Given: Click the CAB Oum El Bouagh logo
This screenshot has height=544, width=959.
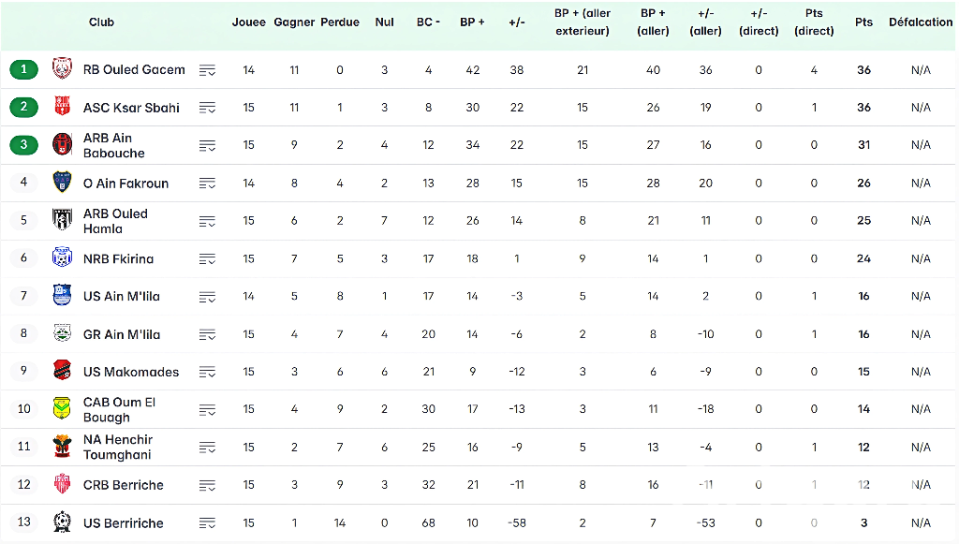Looking at the screenshot, I should pyautogui.click(x=62, y=409).
